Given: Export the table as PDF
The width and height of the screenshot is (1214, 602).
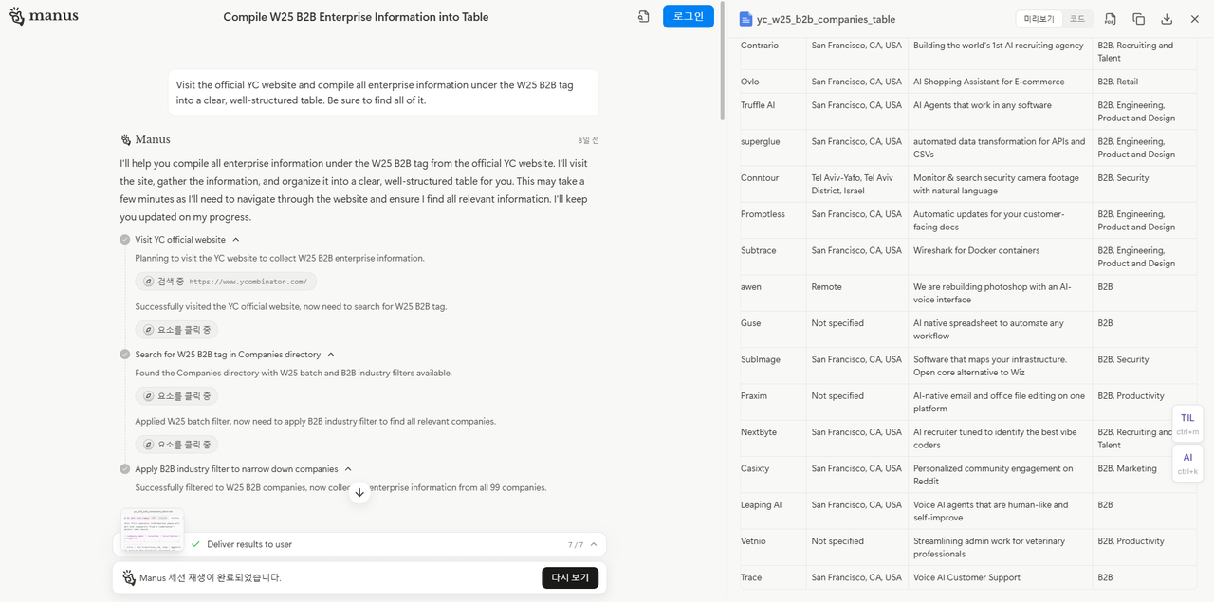Looking at the screenshot, I should [1110, 19].
